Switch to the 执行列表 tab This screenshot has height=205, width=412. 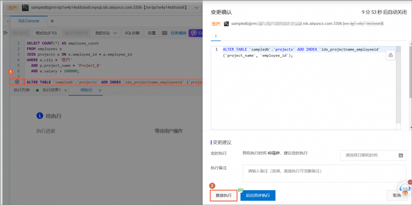22,90
